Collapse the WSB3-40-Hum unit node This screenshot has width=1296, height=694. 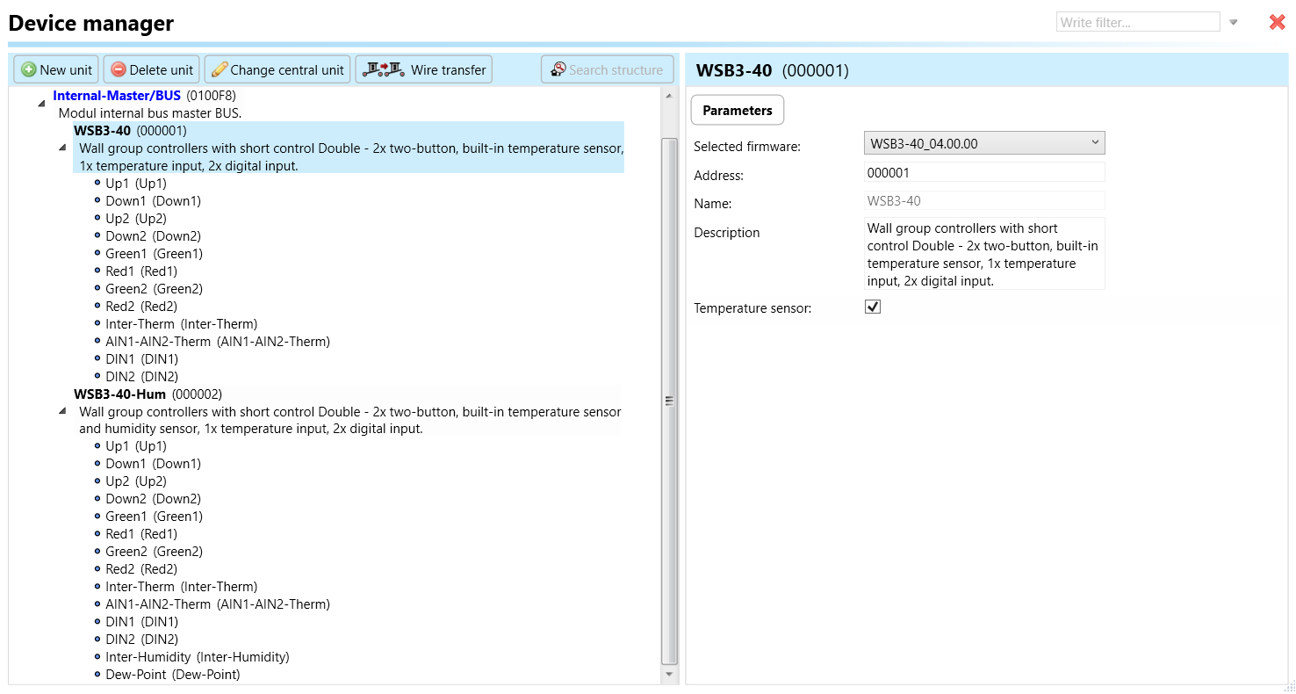62,411
